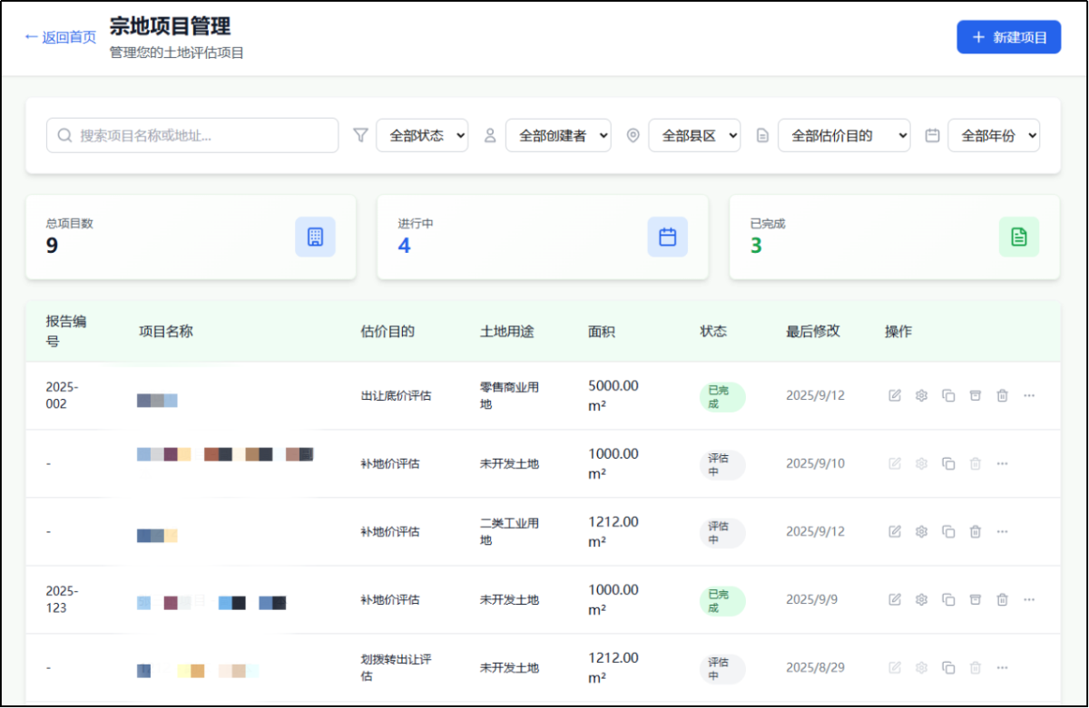Open the 全部创建者 creator dropdown
The image size is (1089, 708).
[x=558, y=134]
